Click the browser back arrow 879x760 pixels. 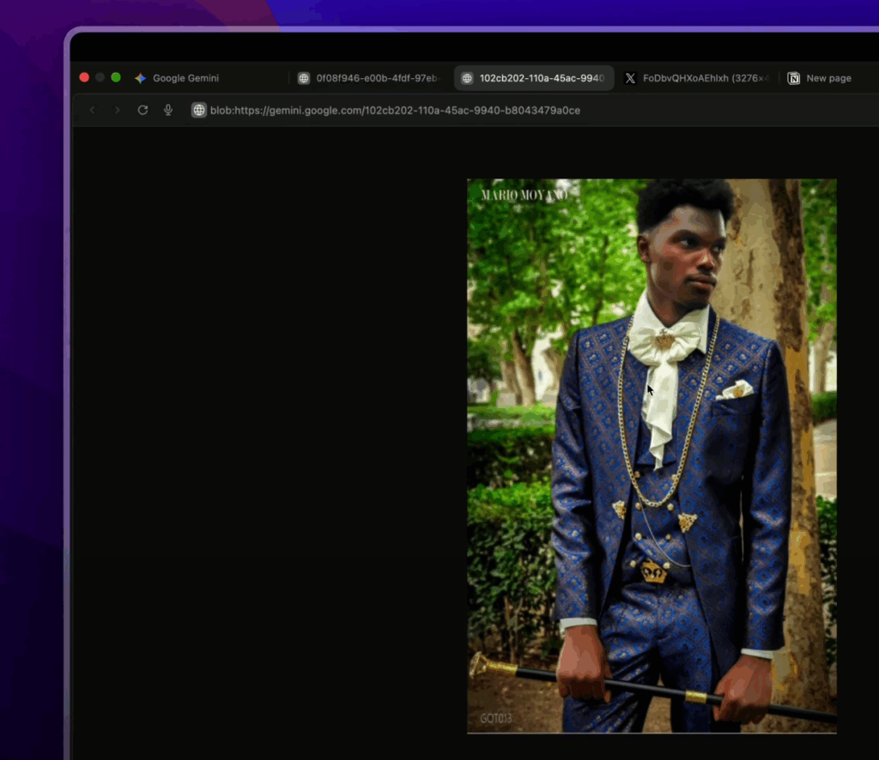click(93, 111)
